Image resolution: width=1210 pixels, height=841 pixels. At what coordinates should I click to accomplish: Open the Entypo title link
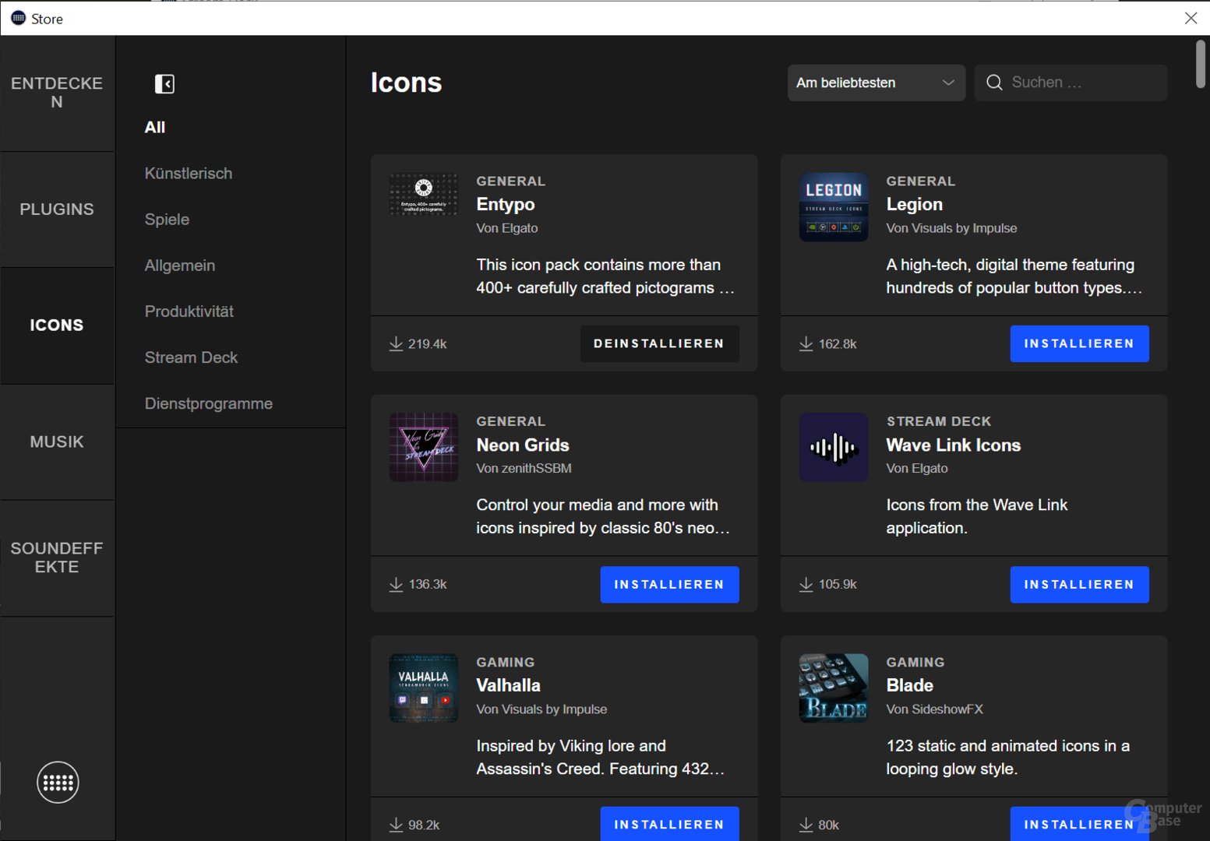506,204
